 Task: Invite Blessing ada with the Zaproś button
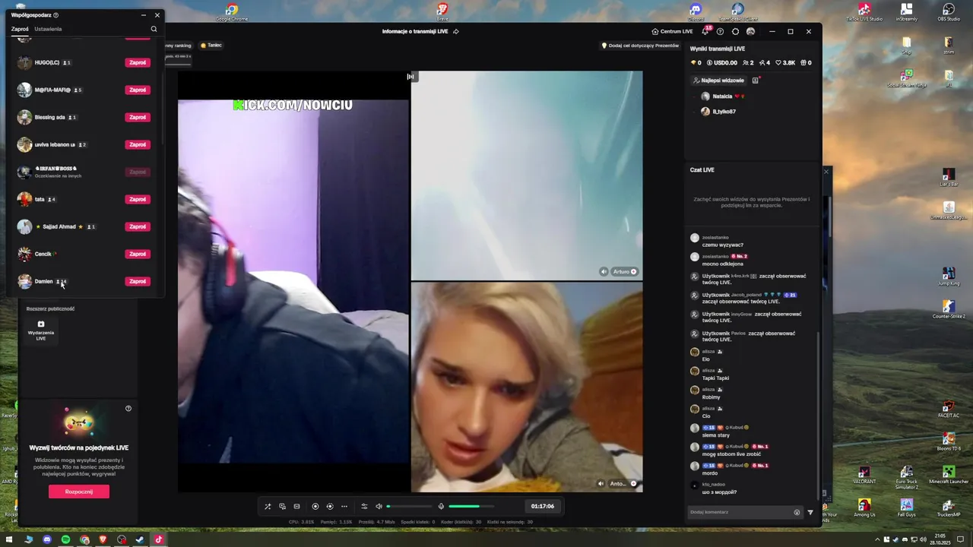(x=138, y=117)
